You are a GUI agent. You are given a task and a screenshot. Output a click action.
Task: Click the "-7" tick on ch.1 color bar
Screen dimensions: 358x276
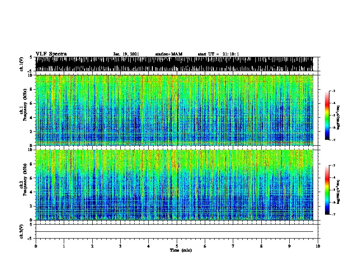(x=333, y=140)
